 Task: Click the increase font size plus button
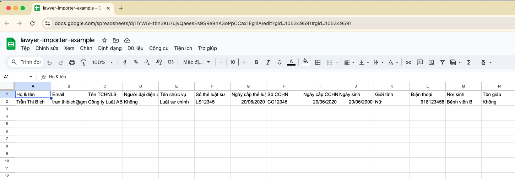tap(244, 62)
